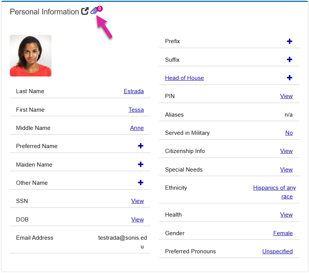Open the Head of House link
This screenshot has height=273, width=309.
click(184, 78)
